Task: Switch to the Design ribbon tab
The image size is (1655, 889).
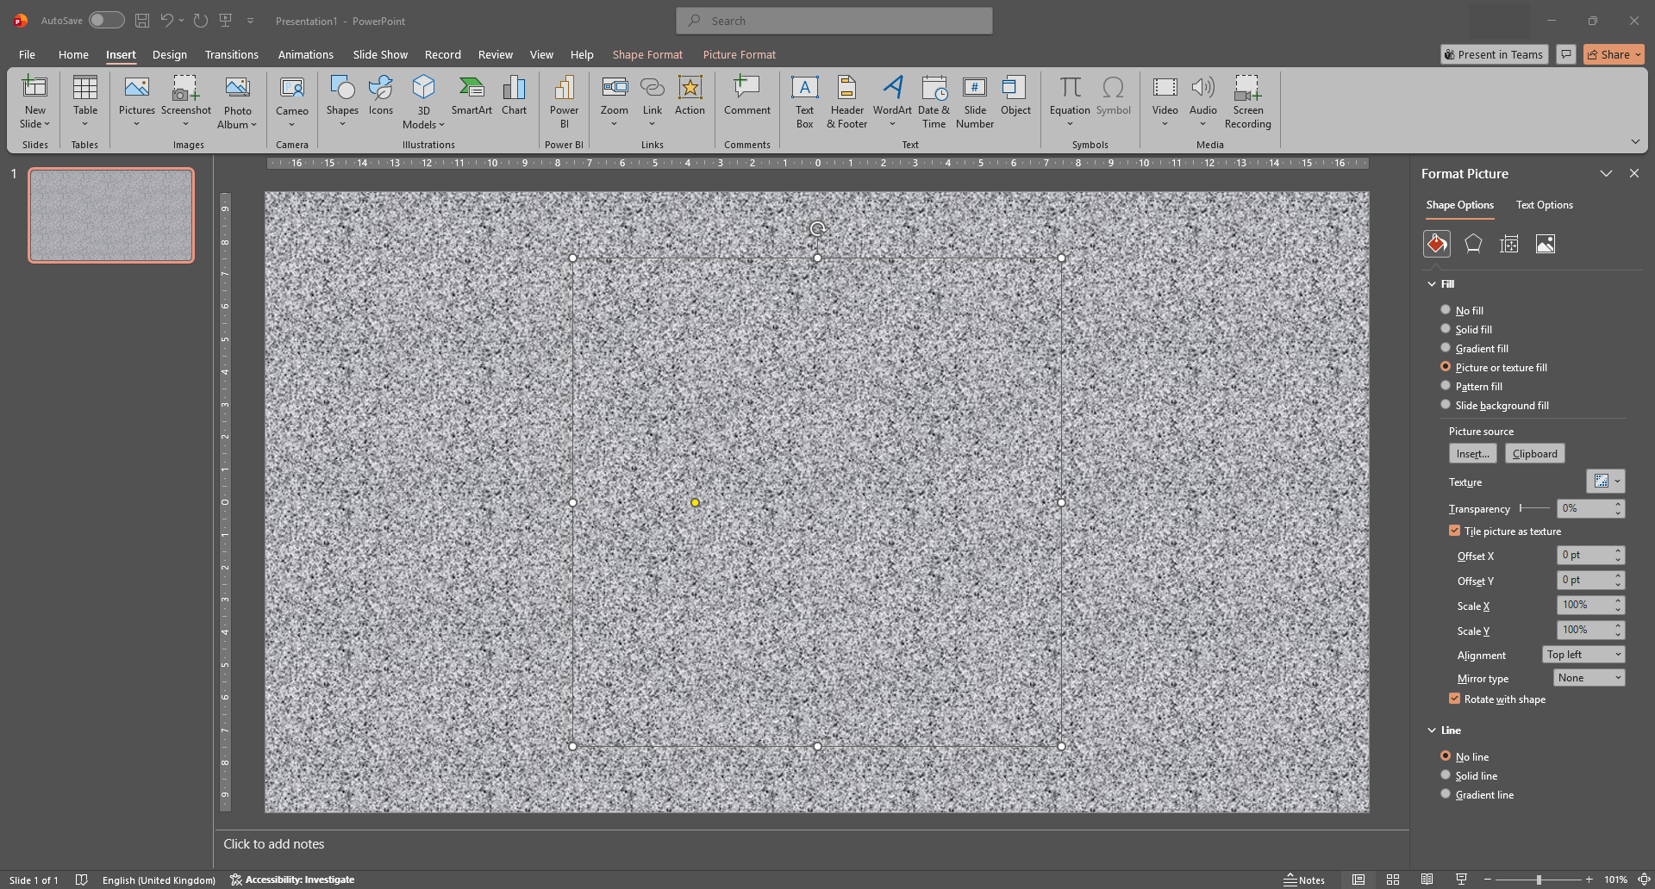Action: 170,54
